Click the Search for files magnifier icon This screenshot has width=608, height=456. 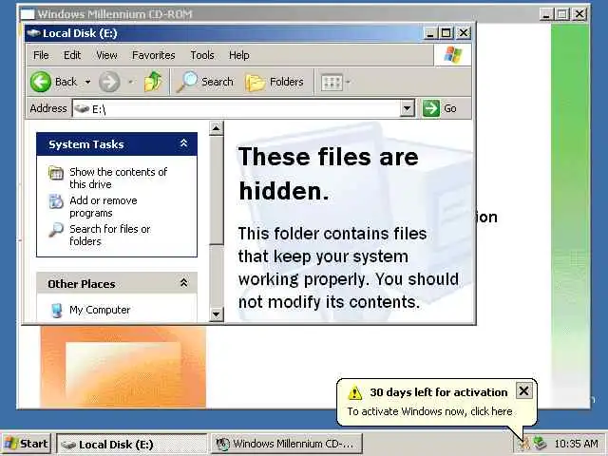[56, 230]
